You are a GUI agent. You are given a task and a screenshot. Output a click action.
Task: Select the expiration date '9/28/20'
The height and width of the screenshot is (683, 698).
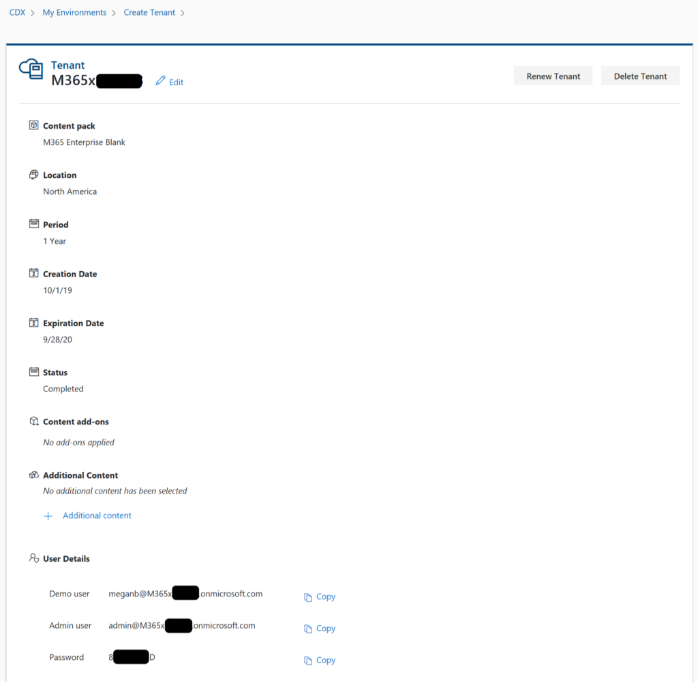tap(57, 340)
